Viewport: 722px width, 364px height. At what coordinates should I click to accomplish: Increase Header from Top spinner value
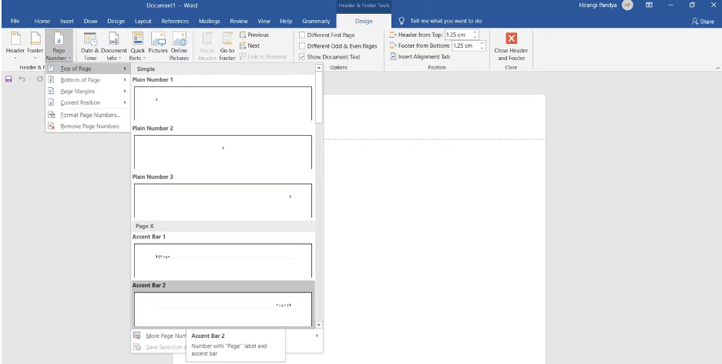(x=475, y=32)
